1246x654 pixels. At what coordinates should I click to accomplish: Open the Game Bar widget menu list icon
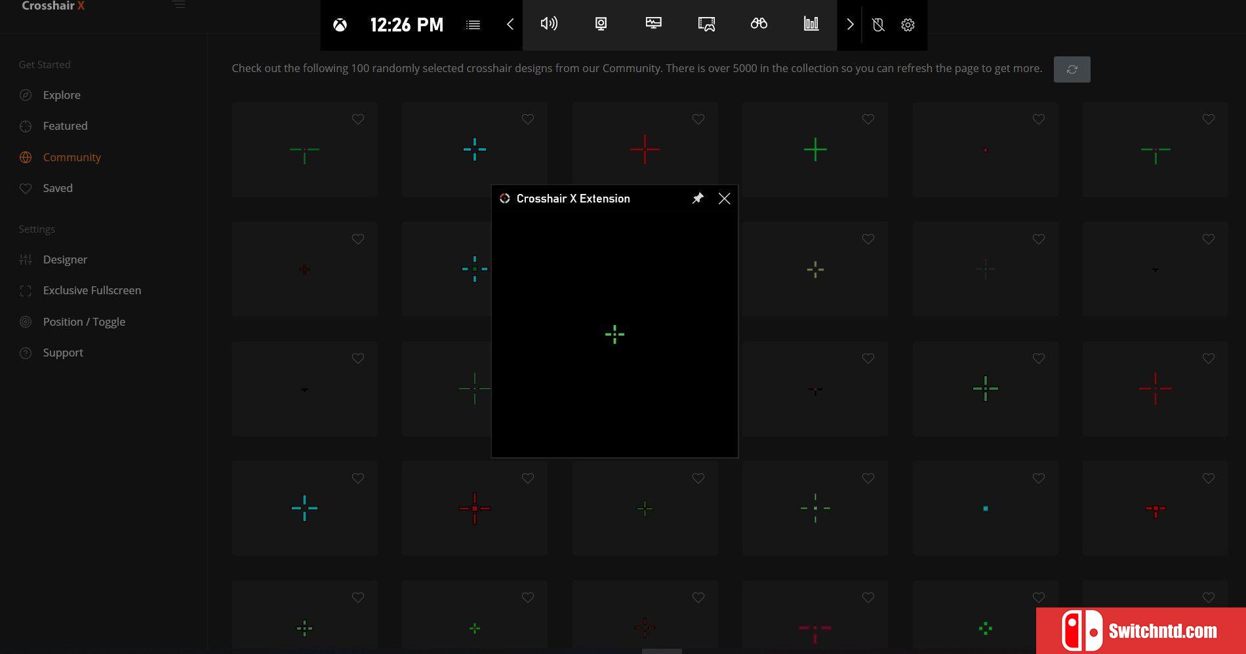[x=473, y=25]
